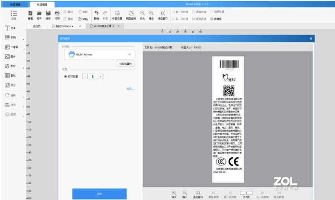Click the 打开 open folder icon
The width and height of the screenshot is (335, 200).
pyautogui.click(x=39, y=13)
